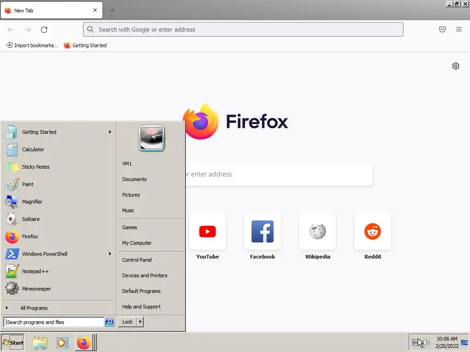470x352 pixels.
Task: Open the Pocket save icon
Action: click(442, 29)
